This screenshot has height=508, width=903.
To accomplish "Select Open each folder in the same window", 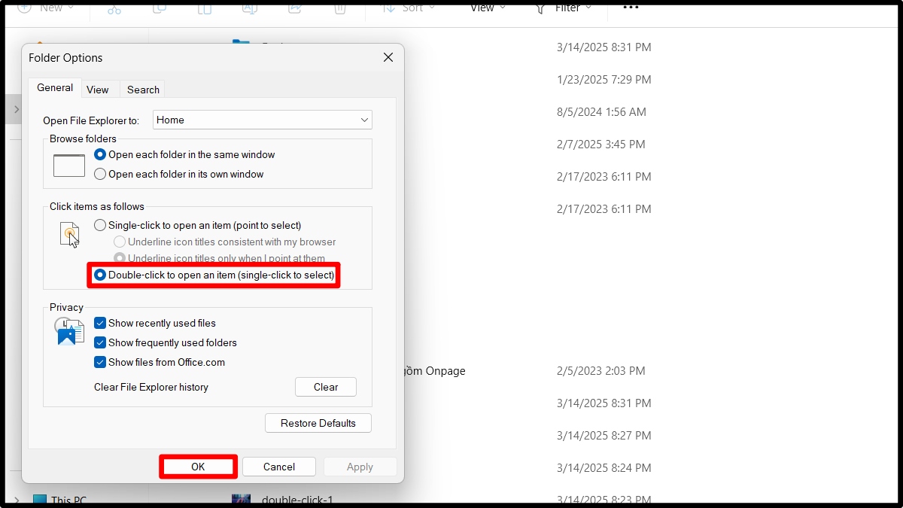I will tap(184, 154).
